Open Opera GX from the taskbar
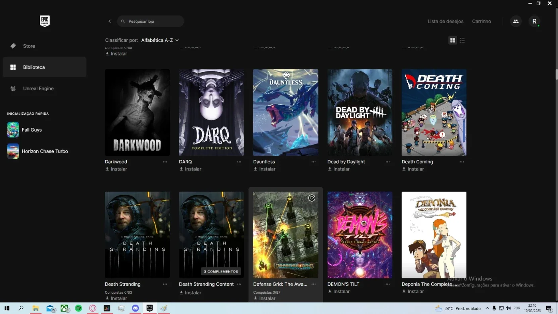This screenshot has height=314, width=558. [x=92, y=308]
